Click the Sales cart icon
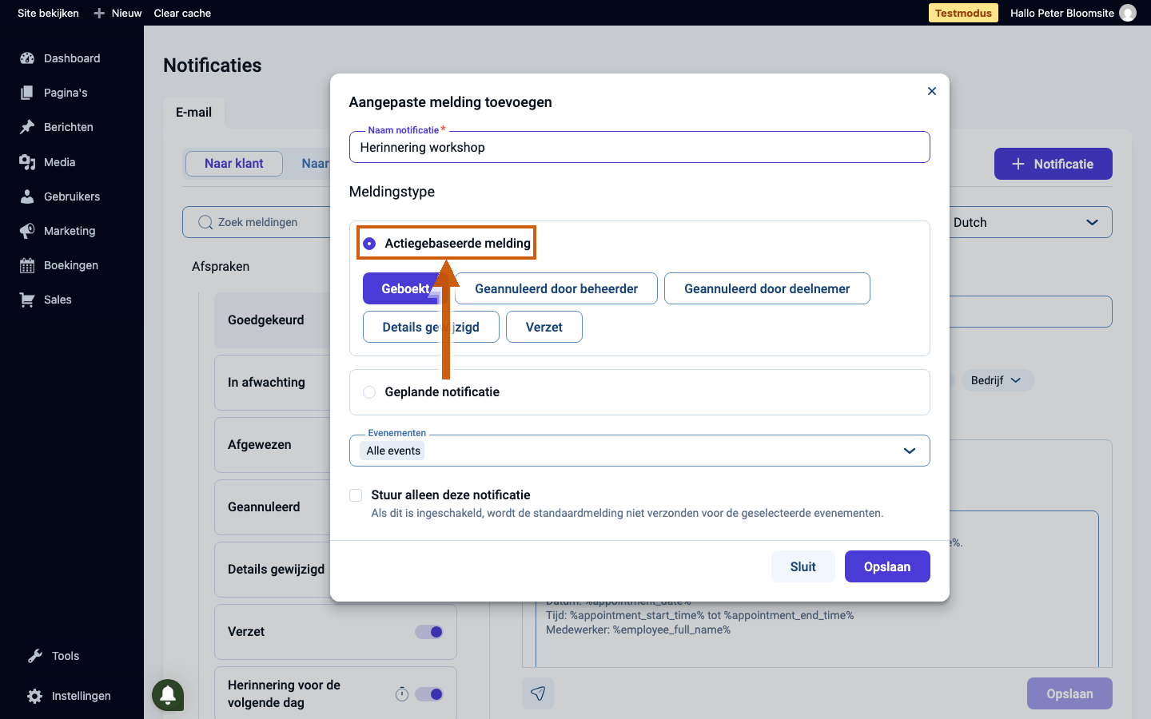The width and height of the screenshot is (1151, 719). (27, 300)
